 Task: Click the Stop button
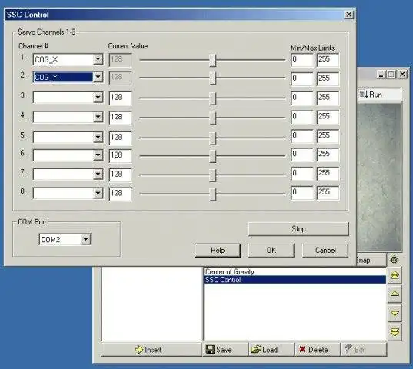coord(298,229)
